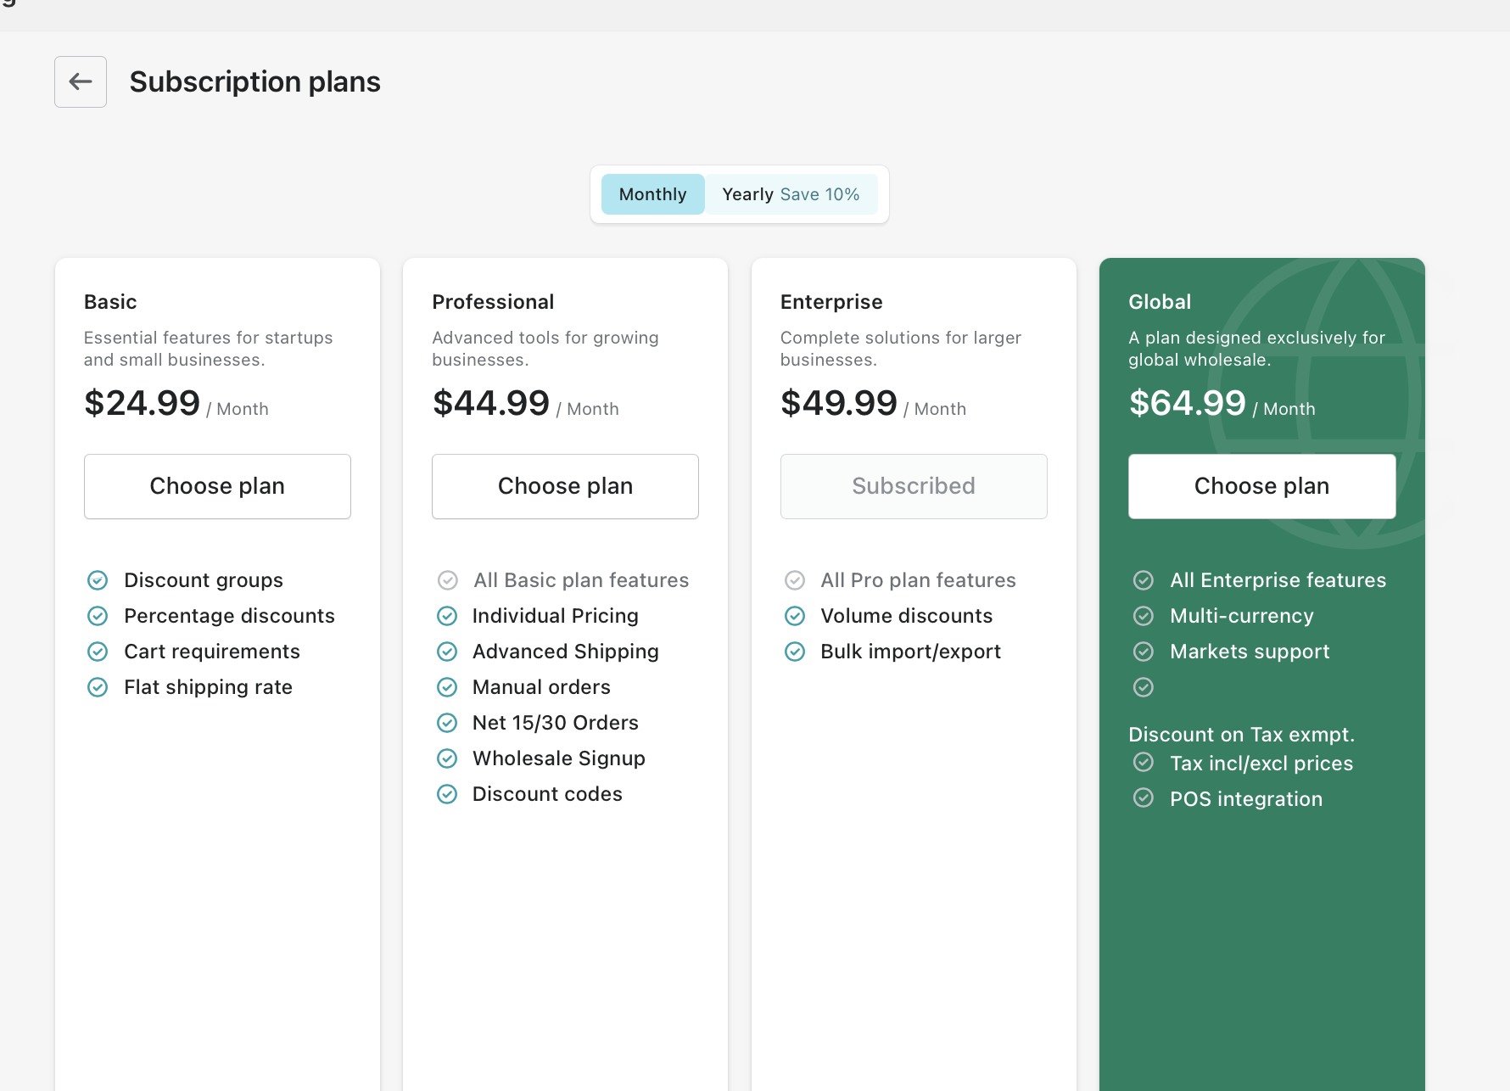Click the Save 10% label
Viewport: 1510px width, 1091px height.
(x=819, y=194)
